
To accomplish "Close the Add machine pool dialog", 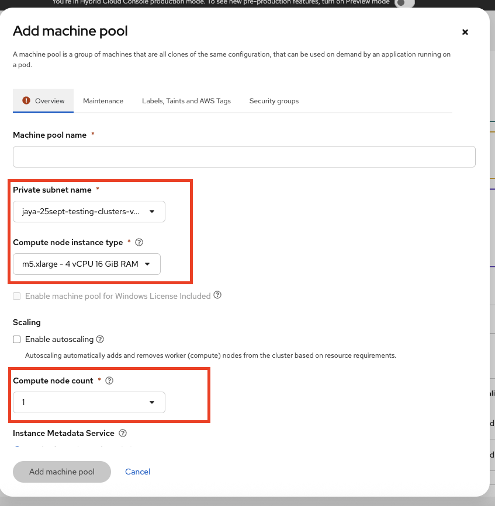I will (465, 32).
